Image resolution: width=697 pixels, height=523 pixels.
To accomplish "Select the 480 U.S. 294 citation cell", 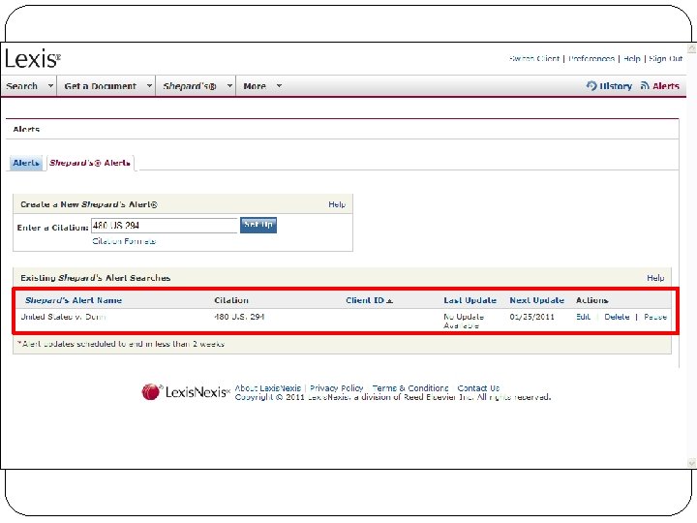I will 239,317.
